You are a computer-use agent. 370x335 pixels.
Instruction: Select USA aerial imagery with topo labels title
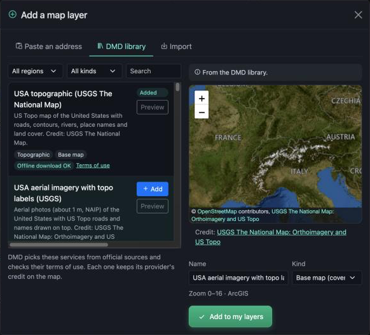64,193
